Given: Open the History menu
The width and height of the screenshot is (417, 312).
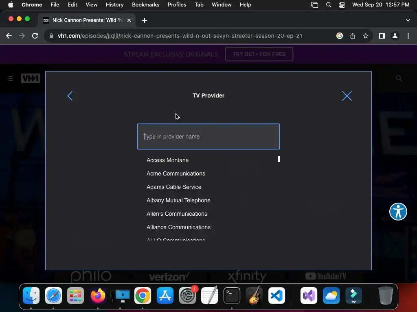Looking at the screenshot, I should coord(114,5).
